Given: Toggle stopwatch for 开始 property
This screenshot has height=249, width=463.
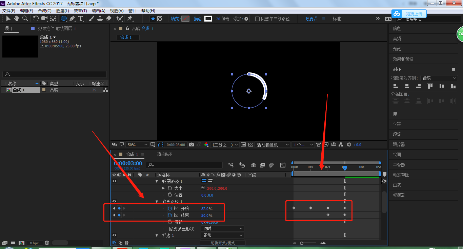Looking at the screenshot, I should pos(170,209).
